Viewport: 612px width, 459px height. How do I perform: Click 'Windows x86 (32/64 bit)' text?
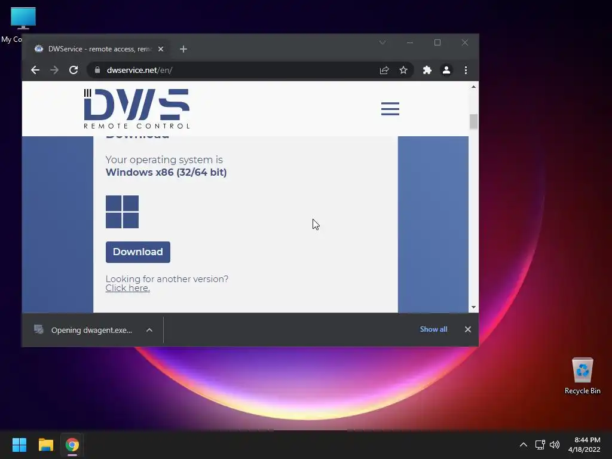(166, 173)
